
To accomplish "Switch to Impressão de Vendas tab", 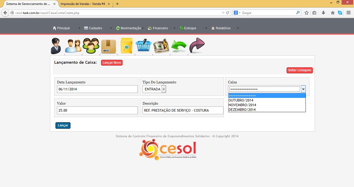I will click(x=82, y=4).
